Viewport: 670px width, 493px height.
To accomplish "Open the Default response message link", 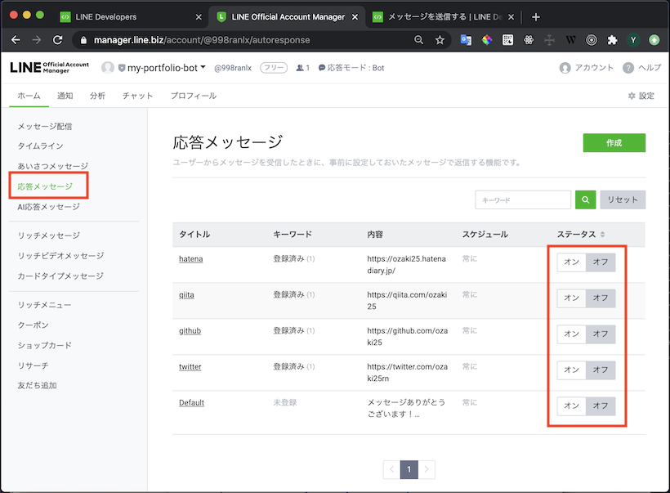I will click(191, 402).
